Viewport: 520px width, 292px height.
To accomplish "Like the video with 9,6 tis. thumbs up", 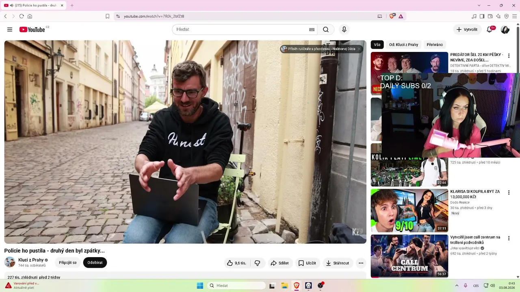I will [236, 263].
